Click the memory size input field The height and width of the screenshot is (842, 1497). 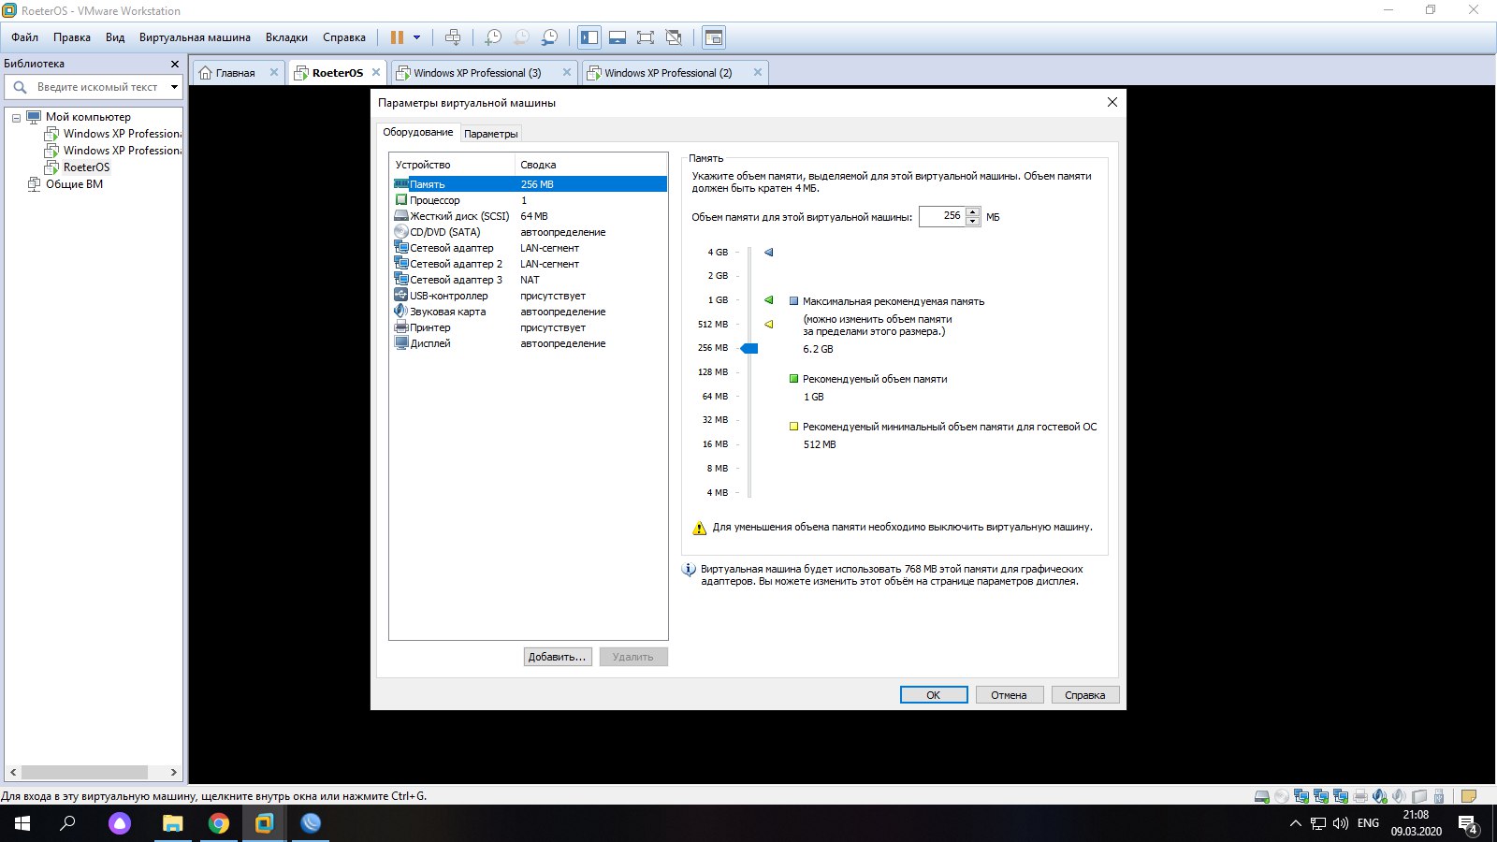coord(942,216)
